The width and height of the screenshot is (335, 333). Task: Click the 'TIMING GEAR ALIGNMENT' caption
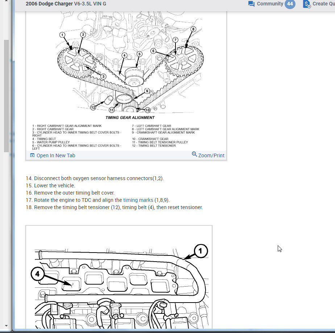tap(130, 118)
